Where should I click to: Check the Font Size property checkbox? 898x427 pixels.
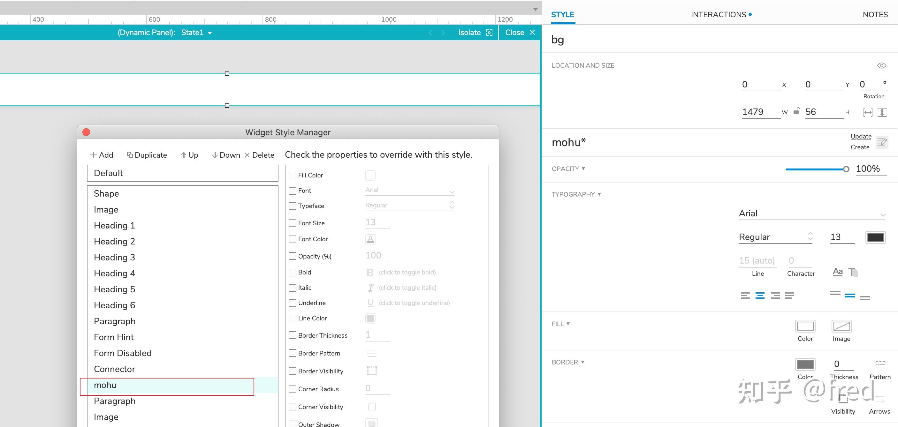click(x=293, y=223)
